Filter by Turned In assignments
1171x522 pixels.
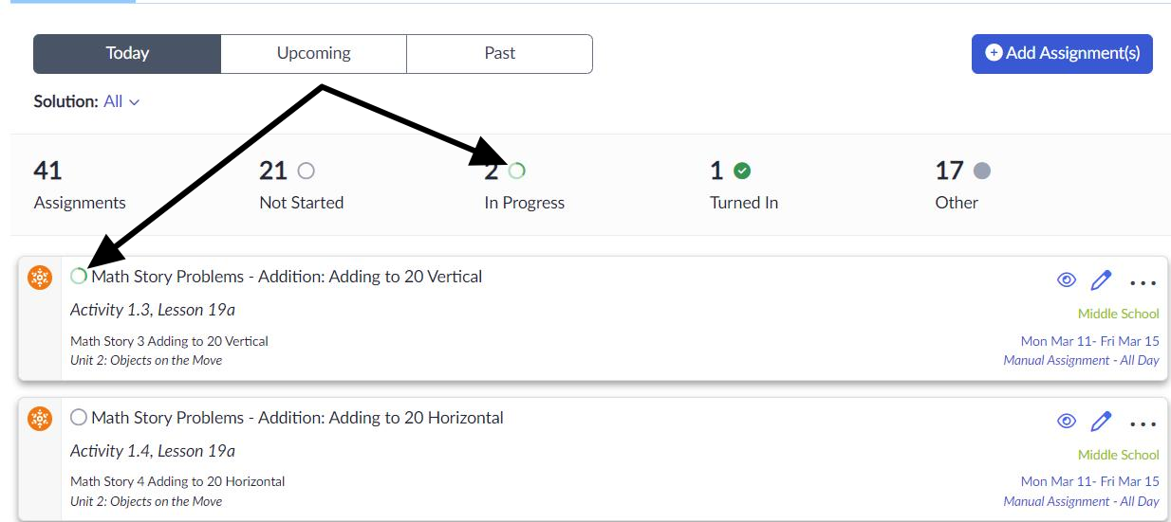743,185
